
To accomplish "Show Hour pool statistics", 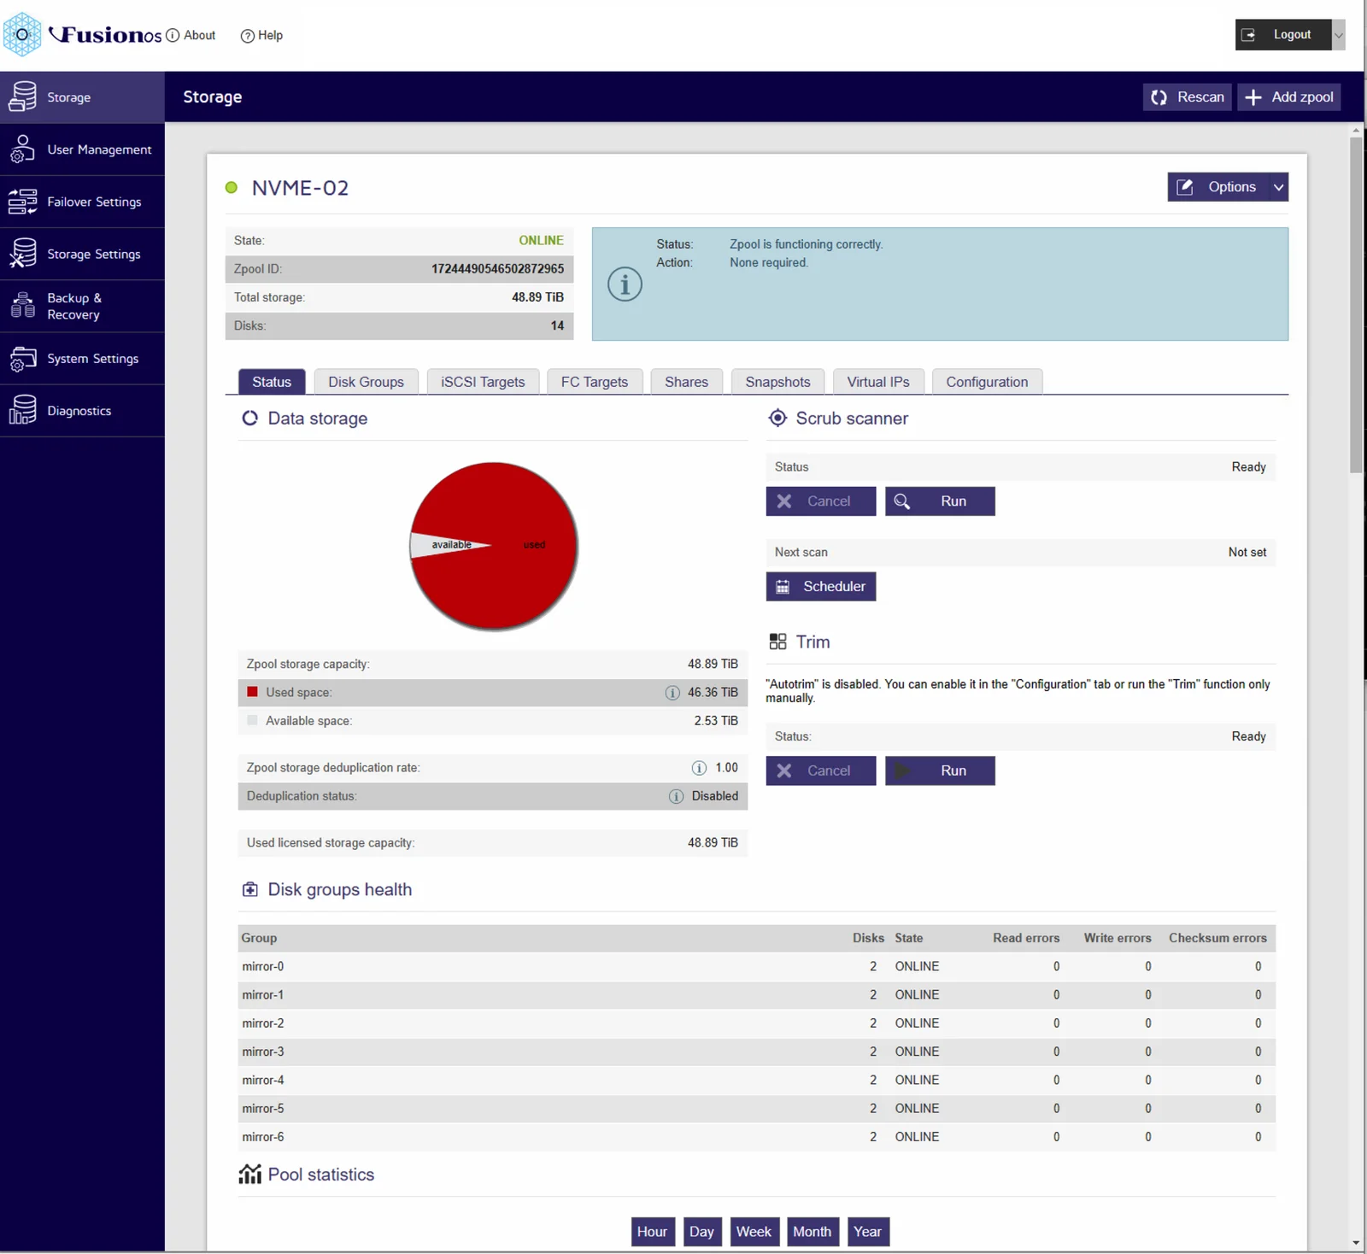I will [653, 1232].
